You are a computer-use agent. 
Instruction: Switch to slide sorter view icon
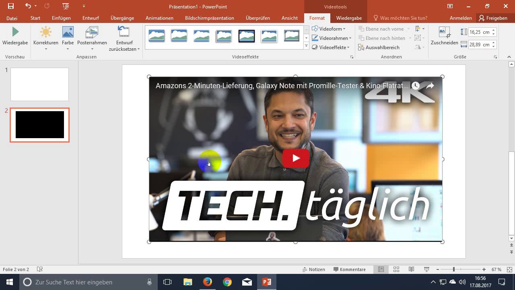point(396,269)
